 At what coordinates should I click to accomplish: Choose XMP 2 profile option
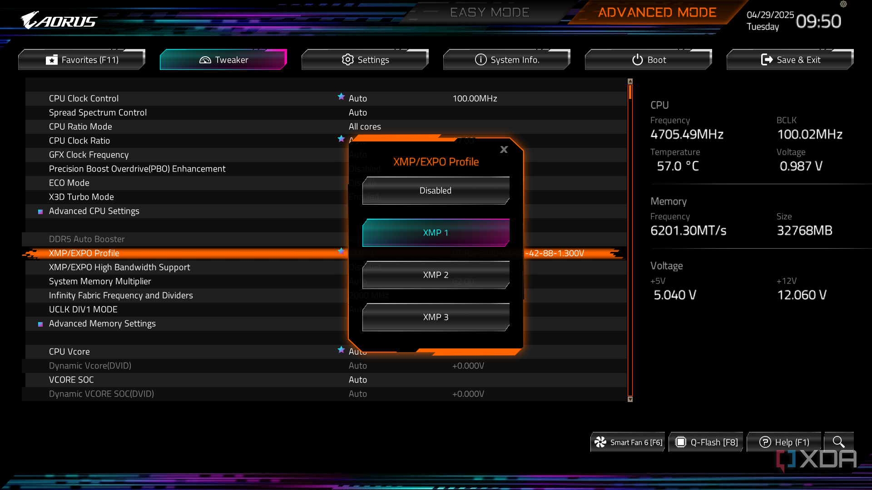click(x=436, y=275)
